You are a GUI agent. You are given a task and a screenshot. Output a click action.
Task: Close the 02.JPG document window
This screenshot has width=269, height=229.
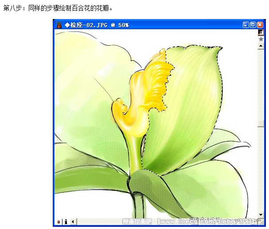point(260,25)
